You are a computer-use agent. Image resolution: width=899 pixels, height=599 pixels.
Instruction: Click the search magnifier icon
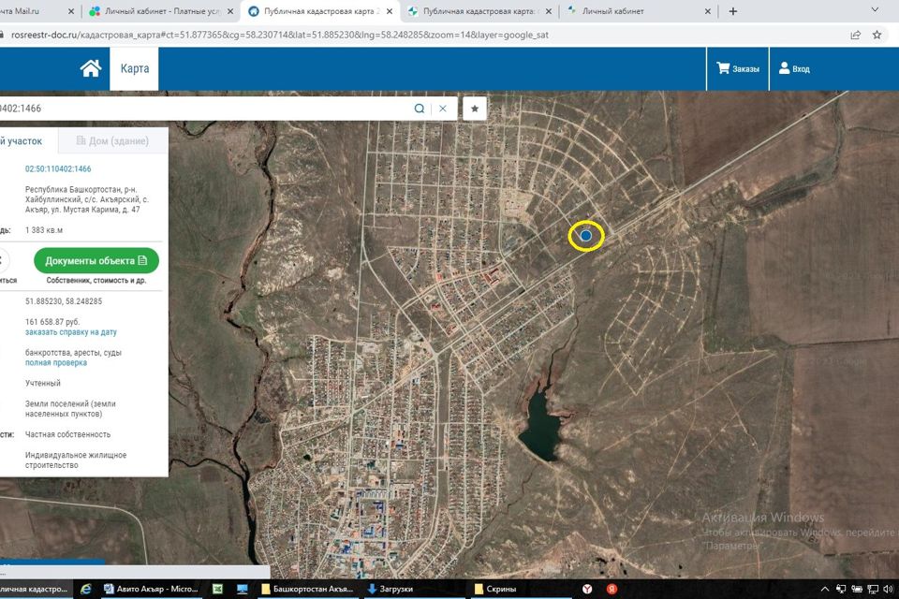pyautogui.click(x=420, y=109)
